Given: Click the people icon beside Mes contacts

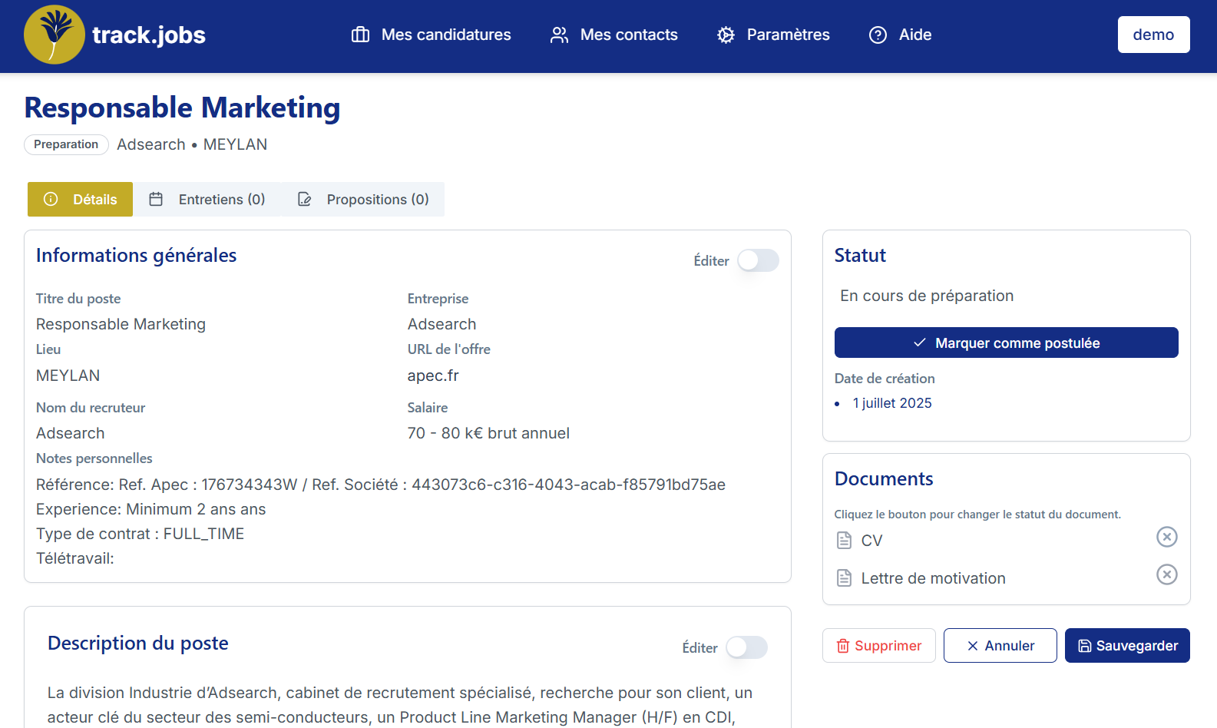Looking at the screenshot, I should 559,35.
